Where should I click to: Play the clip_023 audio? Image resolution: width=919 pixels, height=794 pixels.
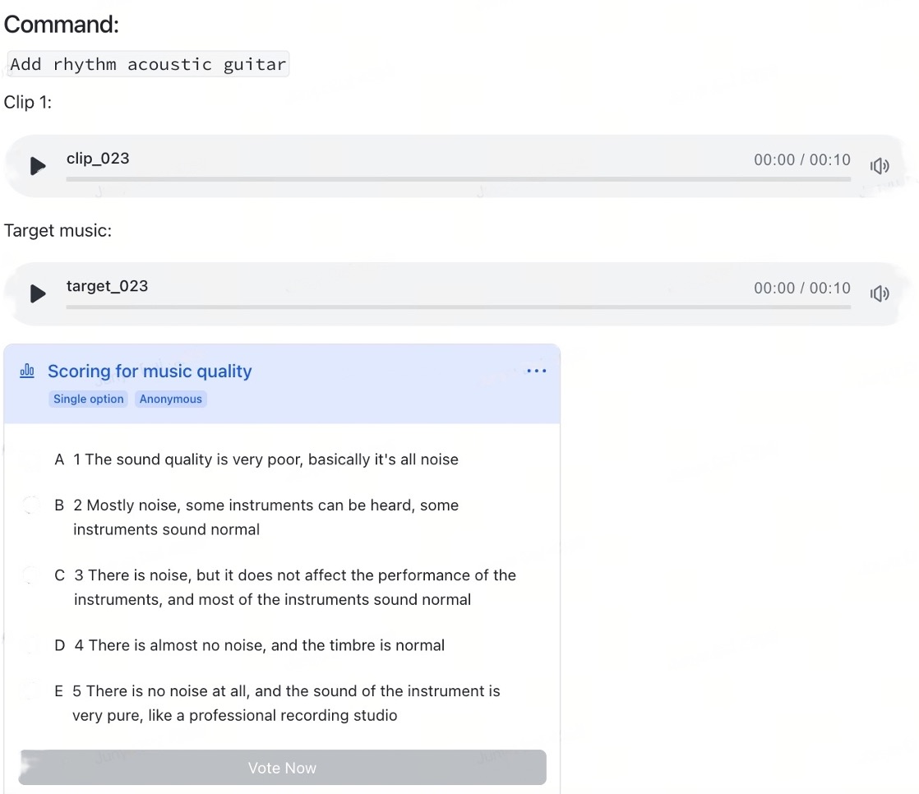(x=38, y=166)
